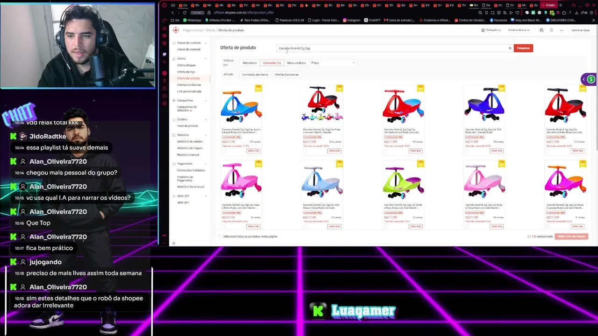
Task: Go back with the browser back arrow
Action: [172, 13]
